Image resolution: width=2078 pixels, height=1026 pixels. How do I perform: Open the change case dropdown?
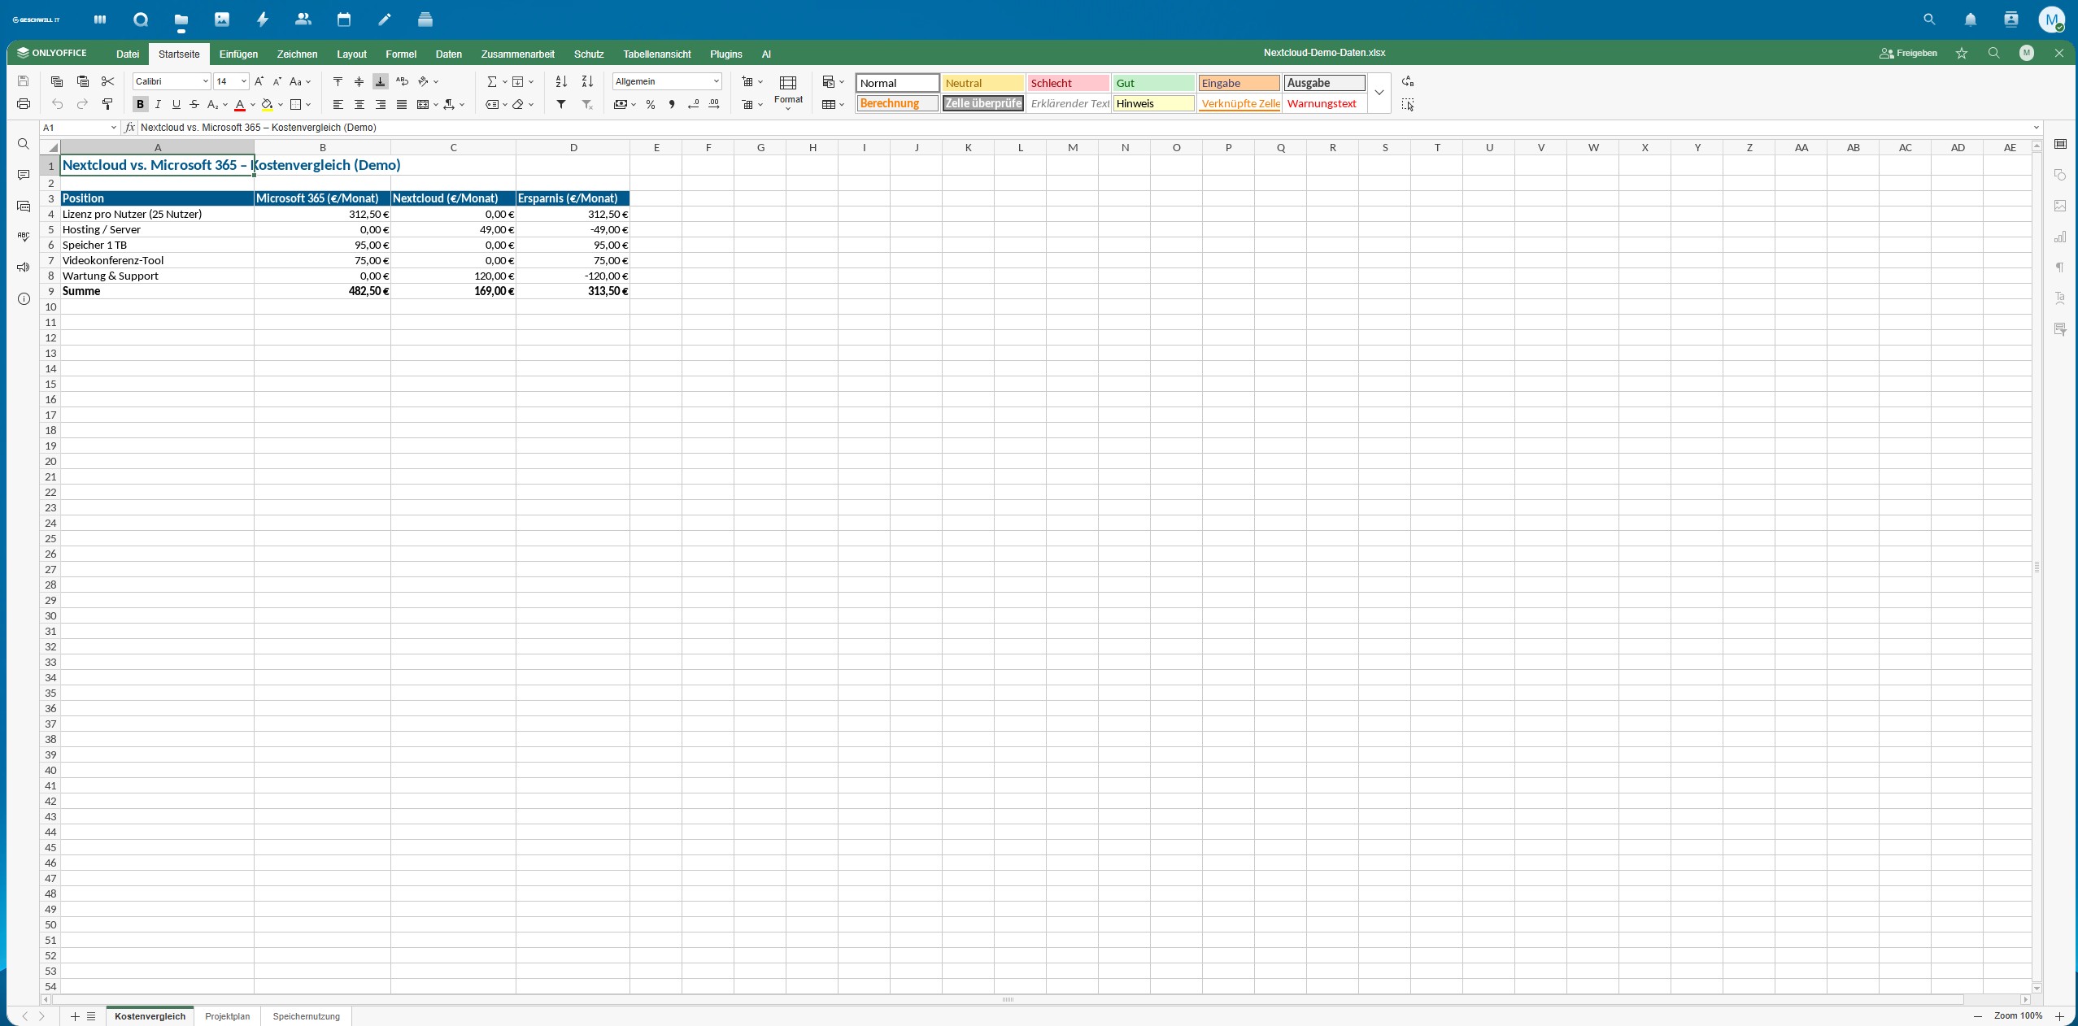click(x=300, y=81)
